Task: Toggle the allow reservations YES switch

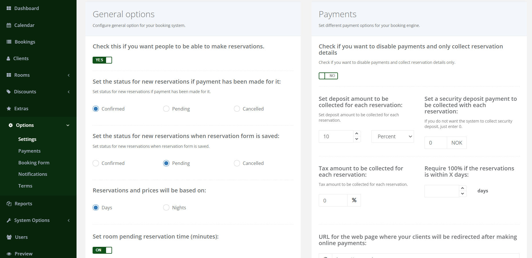Action: [102, 60]
